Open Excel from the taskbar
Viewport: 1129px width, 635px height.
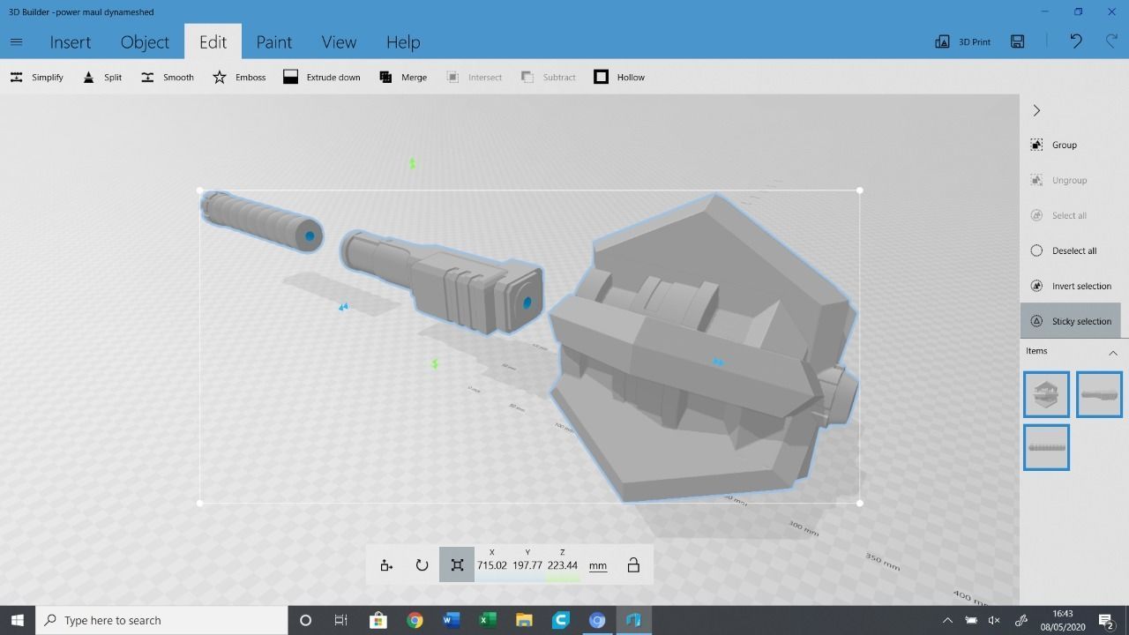(487, 620)
